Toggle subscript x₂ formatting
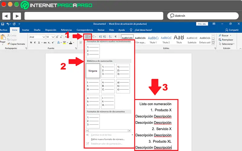This screenshot has width=242, height=151. (49, 43)
